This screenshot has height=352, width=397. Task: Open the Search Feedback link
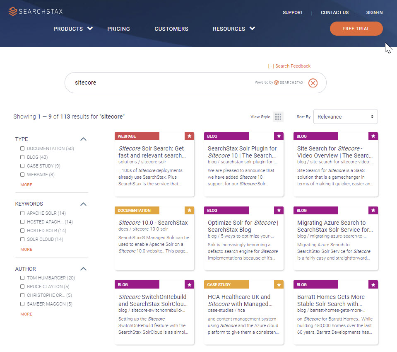(289, 66)
